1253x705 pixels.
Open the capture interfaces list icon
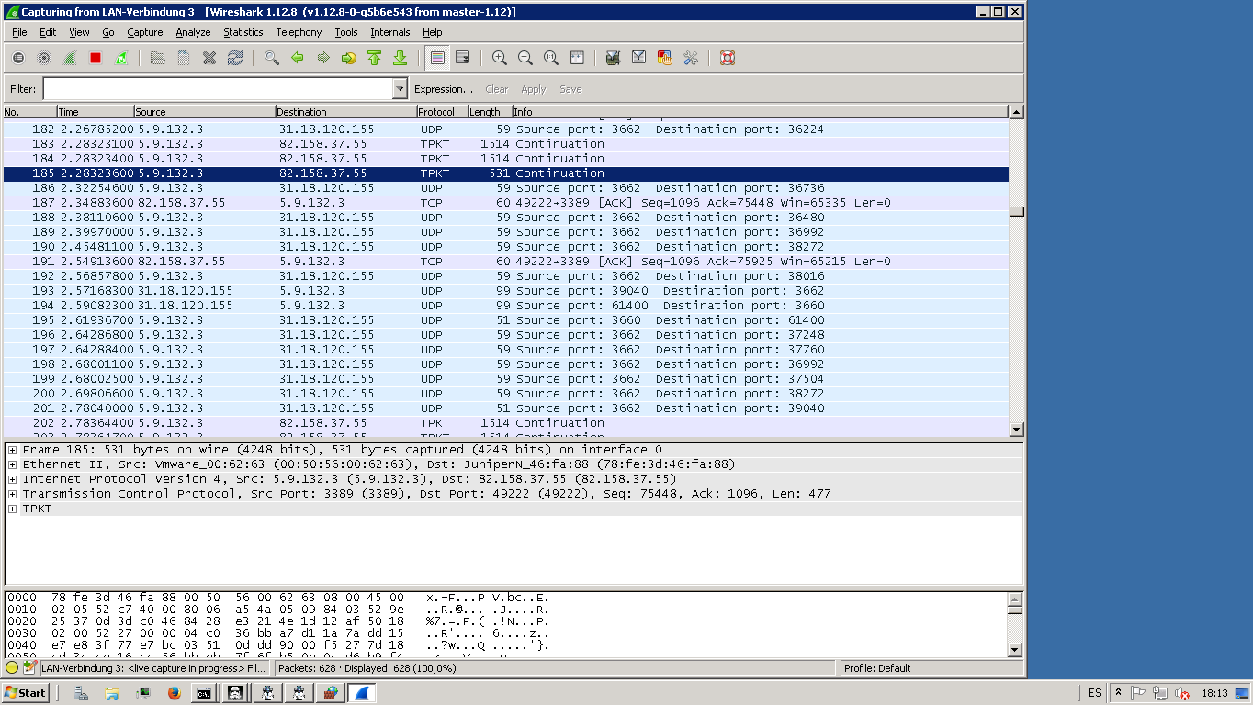(18, 58)
